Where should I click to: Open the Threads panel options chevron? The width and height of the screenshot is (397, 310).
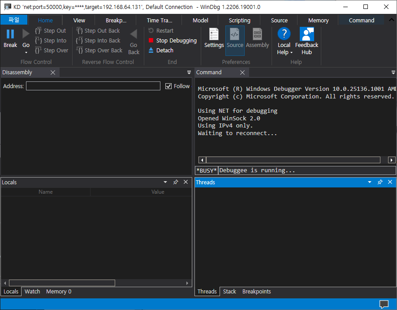pos(369,182)
